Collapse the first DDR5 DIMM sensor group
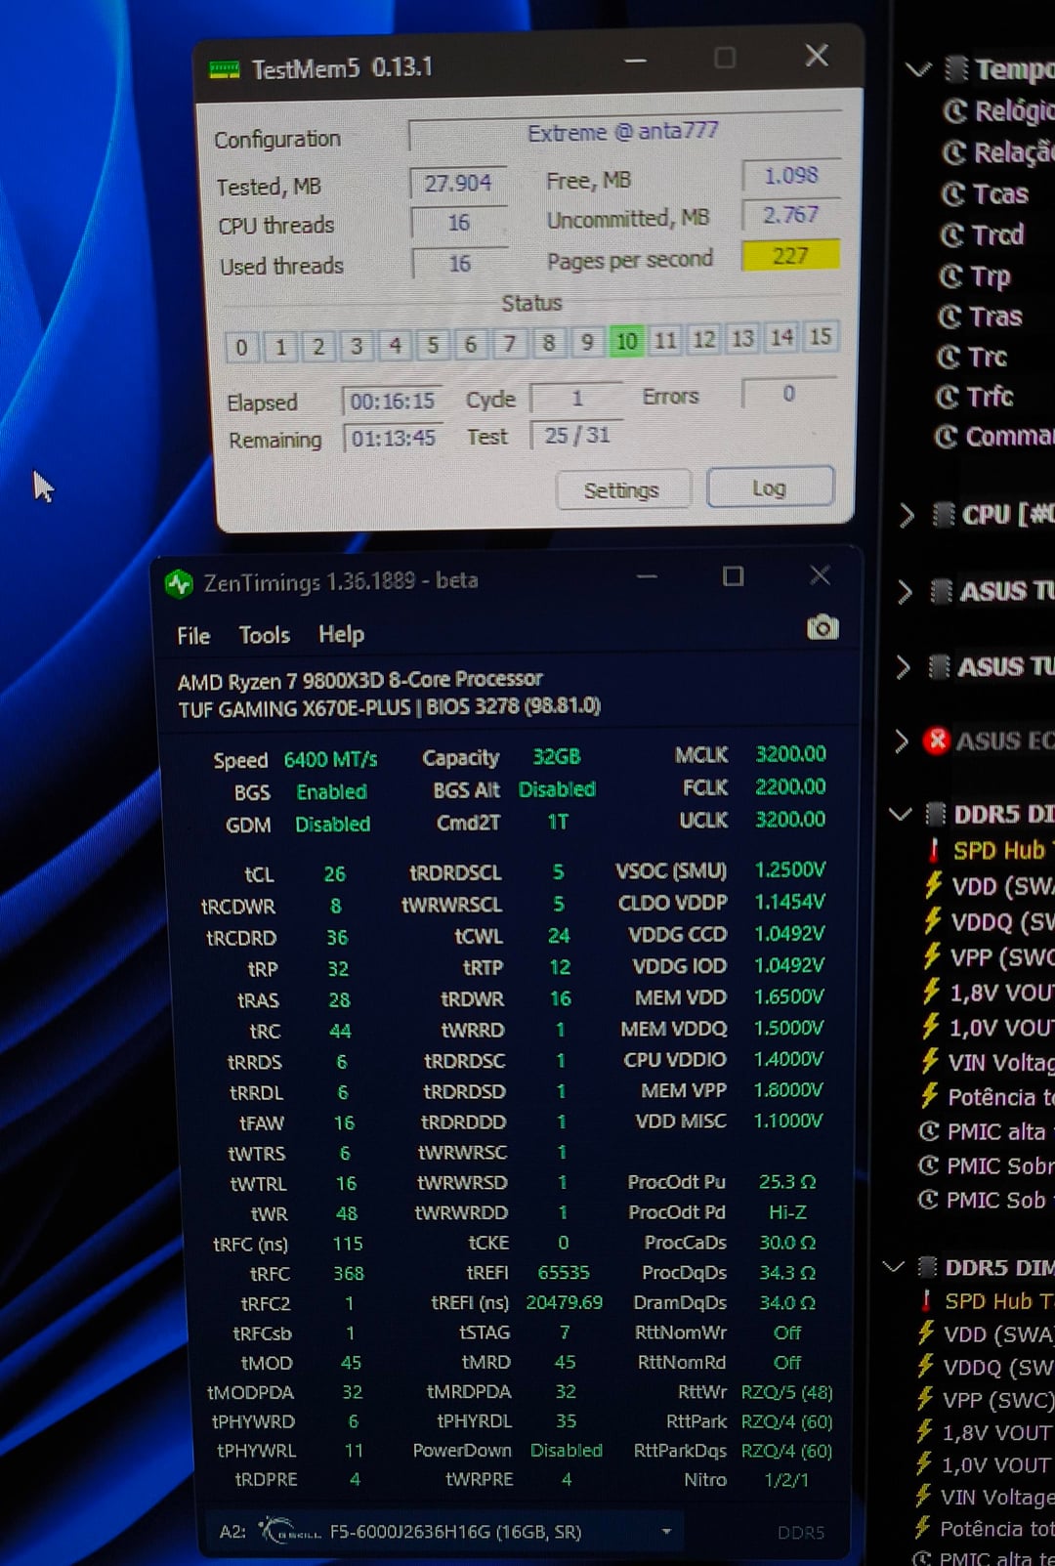The height and width of the screenshot is (1566, 1055). tap(900, 814)
